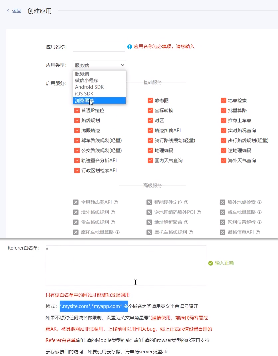Click the help icon beside 摩托车路线规划
The width and height of the screenshot is (278, 356).
pos(191,232)
